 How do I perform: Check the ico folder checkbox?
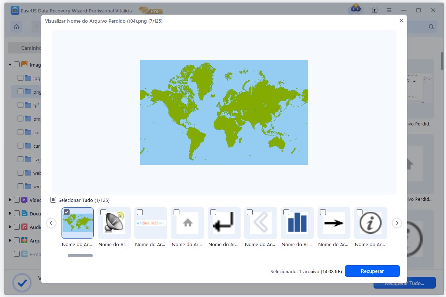pos(21,132)
